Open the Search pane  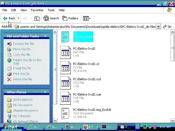click(x=51, y=18)
